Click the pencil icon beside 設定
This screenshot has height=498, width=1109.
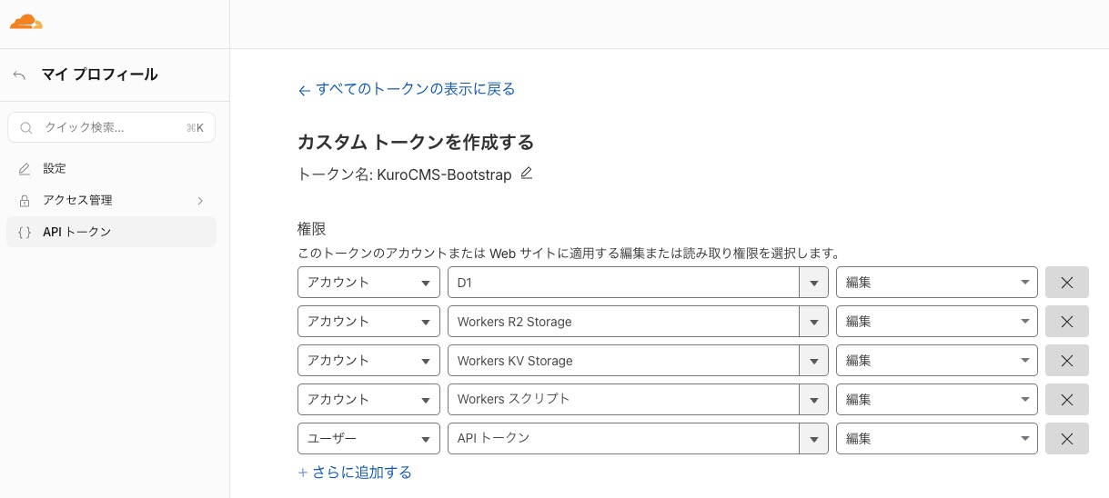coord(25,169)
